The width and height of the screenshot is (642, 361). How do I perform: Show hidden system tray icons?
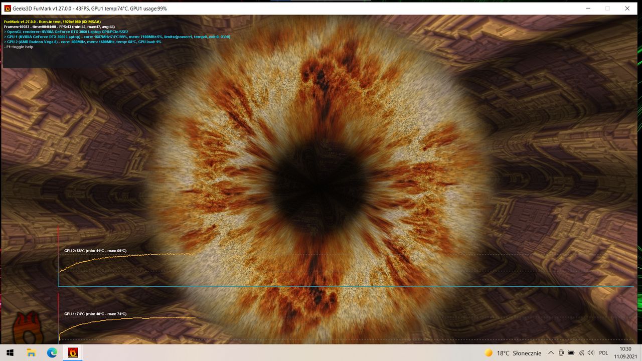551,353
